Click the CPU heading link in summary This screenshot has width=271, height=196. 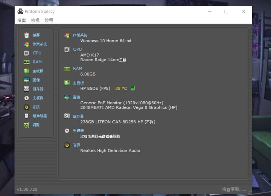(77, 49)
